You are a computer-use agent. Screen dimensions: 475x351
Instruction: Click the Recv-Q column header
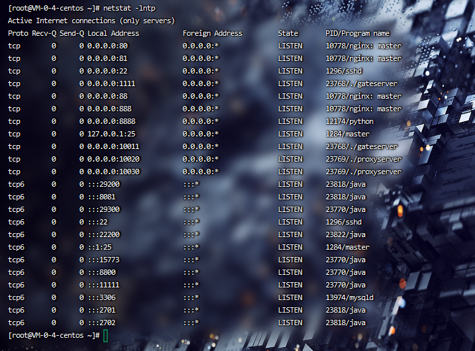(44, 33)
